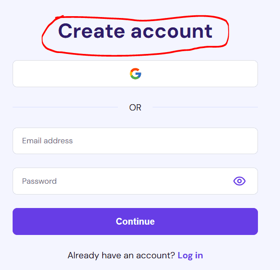Submit the form with Continue button
This screenshot has height=270, width=280.
(135, 221)
